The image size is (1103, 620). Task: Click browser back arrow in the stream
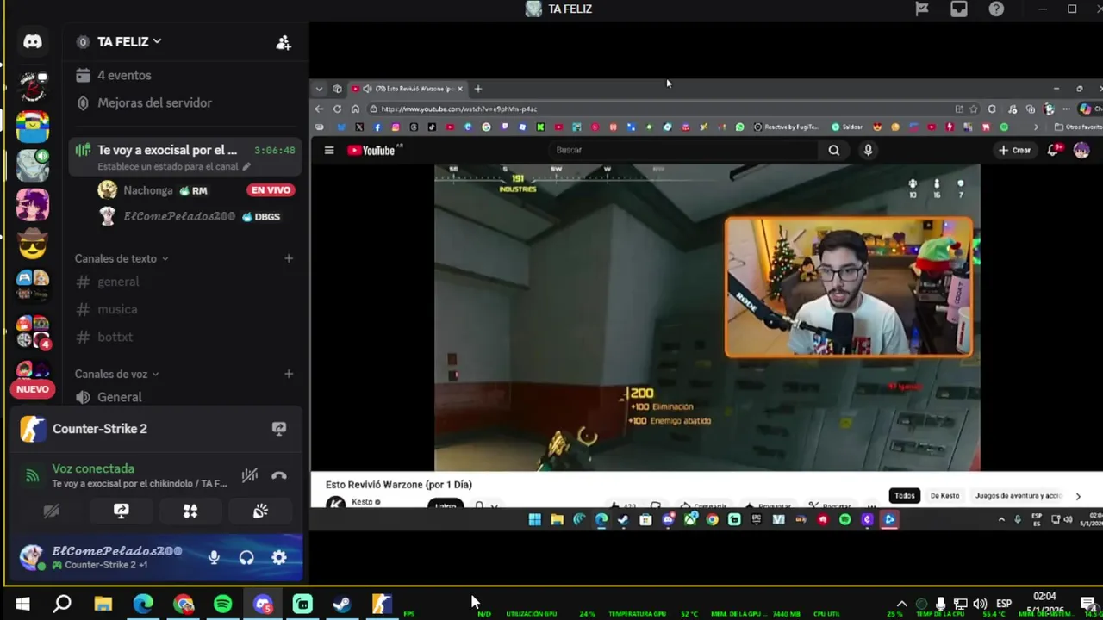(319, 109)
